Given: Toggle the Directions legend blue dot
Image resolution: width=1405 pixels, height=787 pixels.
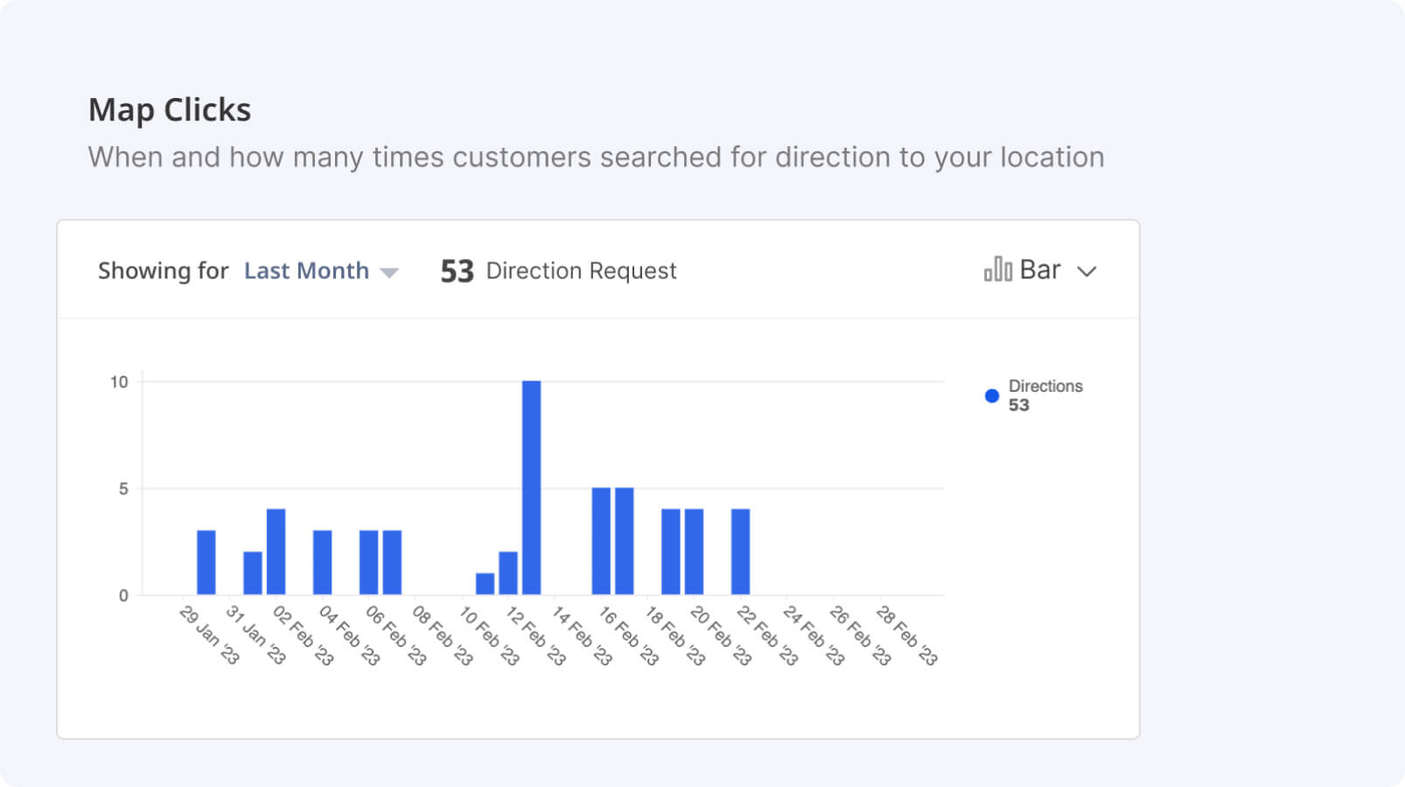Looking at the screenshot, I should [x=991, y=396].
